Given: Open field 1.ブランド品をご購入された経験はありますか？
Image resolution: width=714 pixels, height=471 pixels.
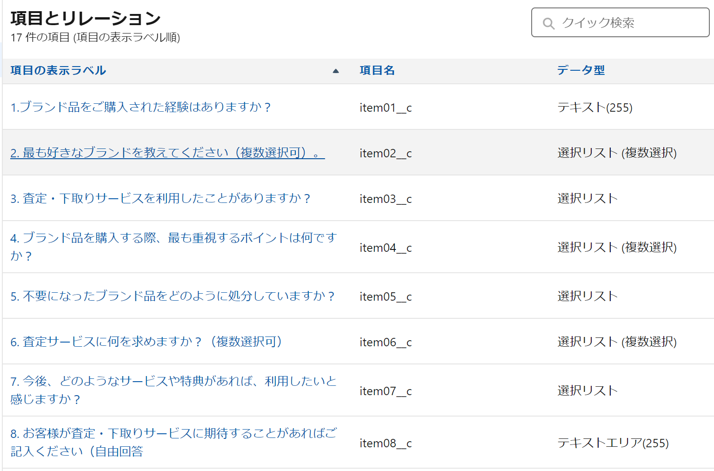Looking at the screenshot, I should (140, 107).
